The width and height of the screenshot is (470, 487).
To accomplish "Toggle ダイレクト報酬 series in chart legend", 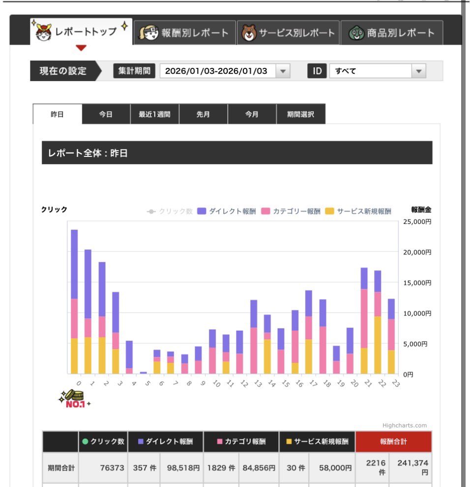I will (227, 212).
